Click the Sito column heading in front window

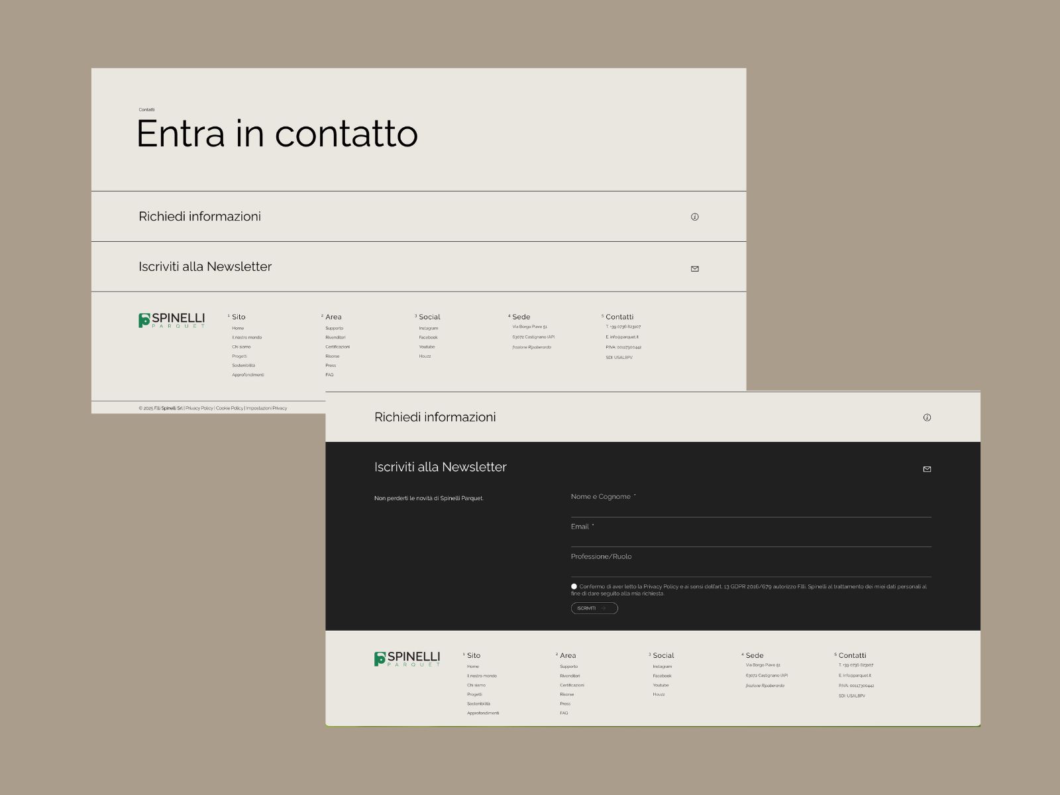(474, 655)
